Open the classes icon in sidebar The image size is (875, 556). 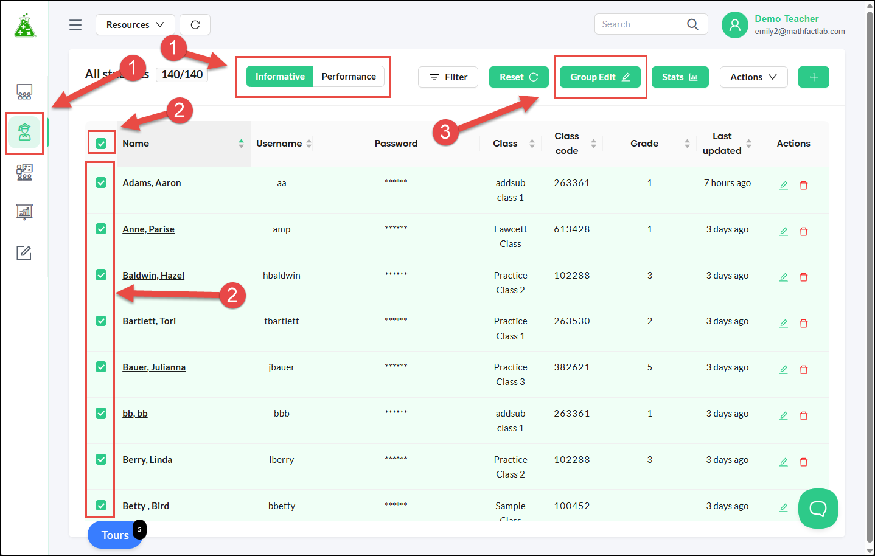(x=24, y=172)
